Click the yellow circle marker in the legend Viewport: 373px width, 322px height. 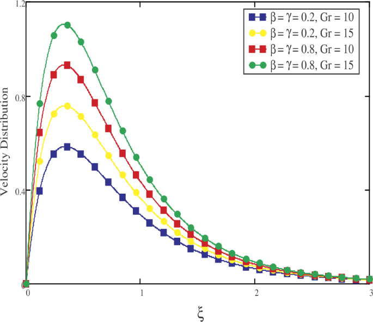pos(258,33)
